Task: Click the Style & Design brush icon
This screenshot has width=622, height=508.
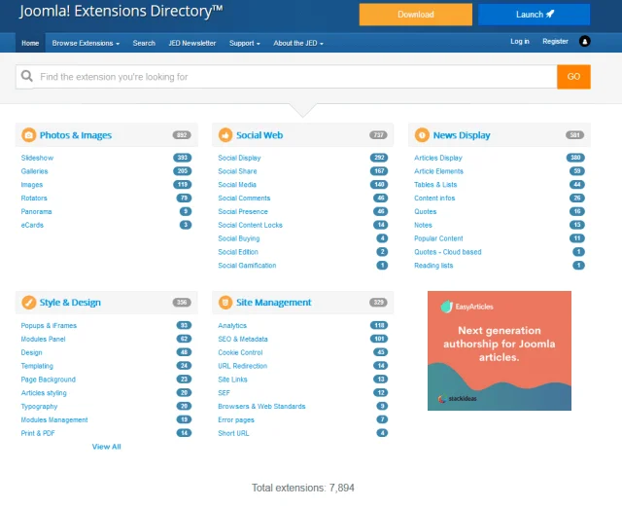Action: (x=28, y=303)
